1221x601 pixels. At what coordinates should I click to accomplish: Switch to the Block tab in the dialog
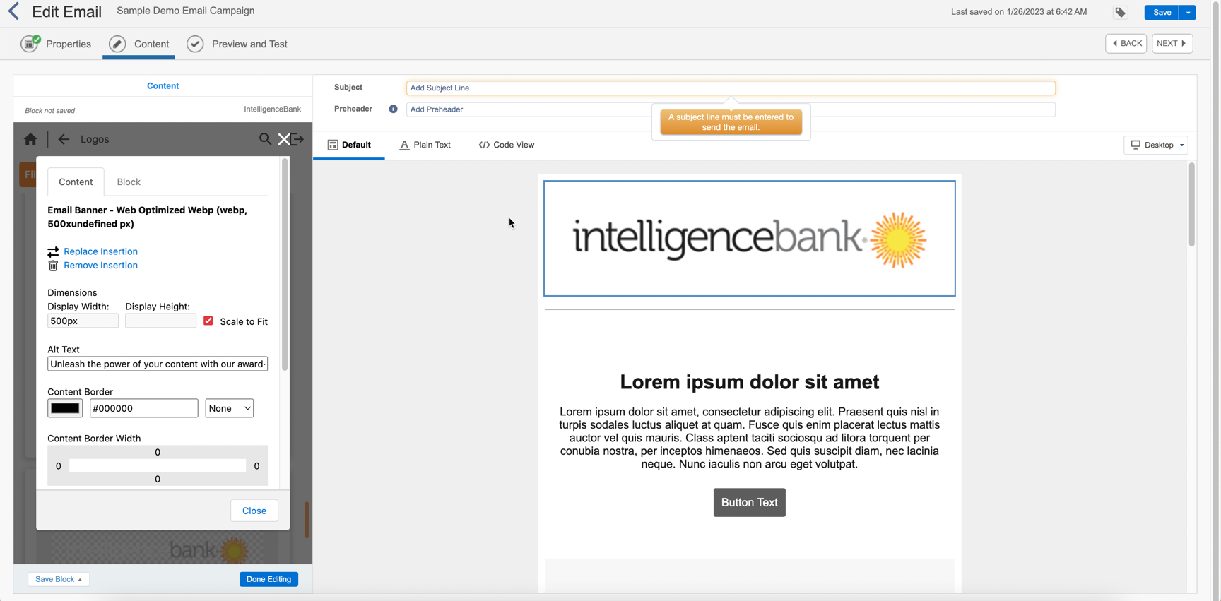[129, 182]
